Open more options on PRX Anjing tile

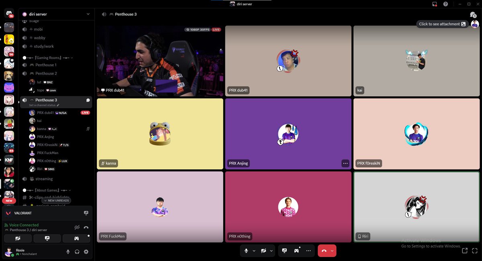pyautogui.click(x=345, y=163)
